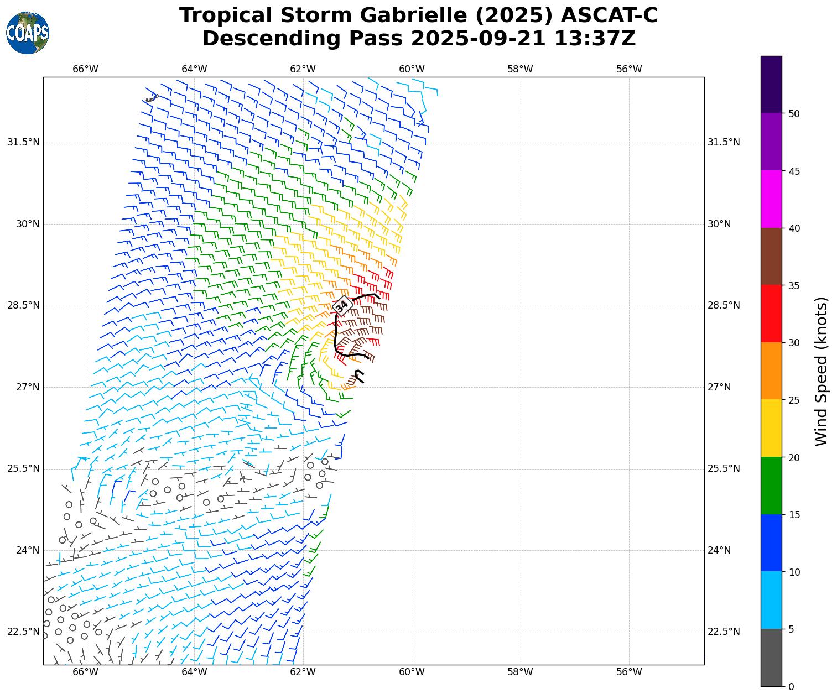Click the colorbar tick label 50
This screenshot has width=837, height=699.
click(794, 114)
